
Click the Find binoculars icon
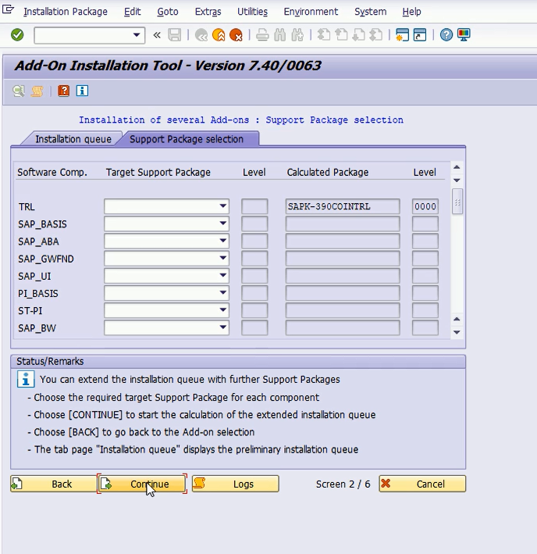tap(280, 35)
